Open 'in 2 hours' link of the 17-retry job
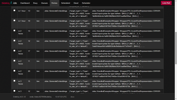Viewport: 177px width, 100px height. point(21,52)
